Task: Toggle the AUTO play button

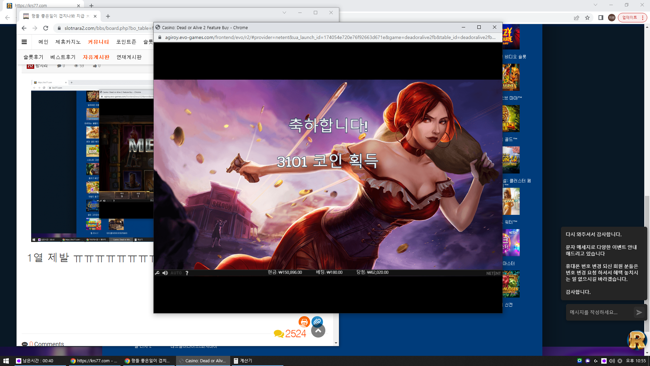Action: (176, 273)
